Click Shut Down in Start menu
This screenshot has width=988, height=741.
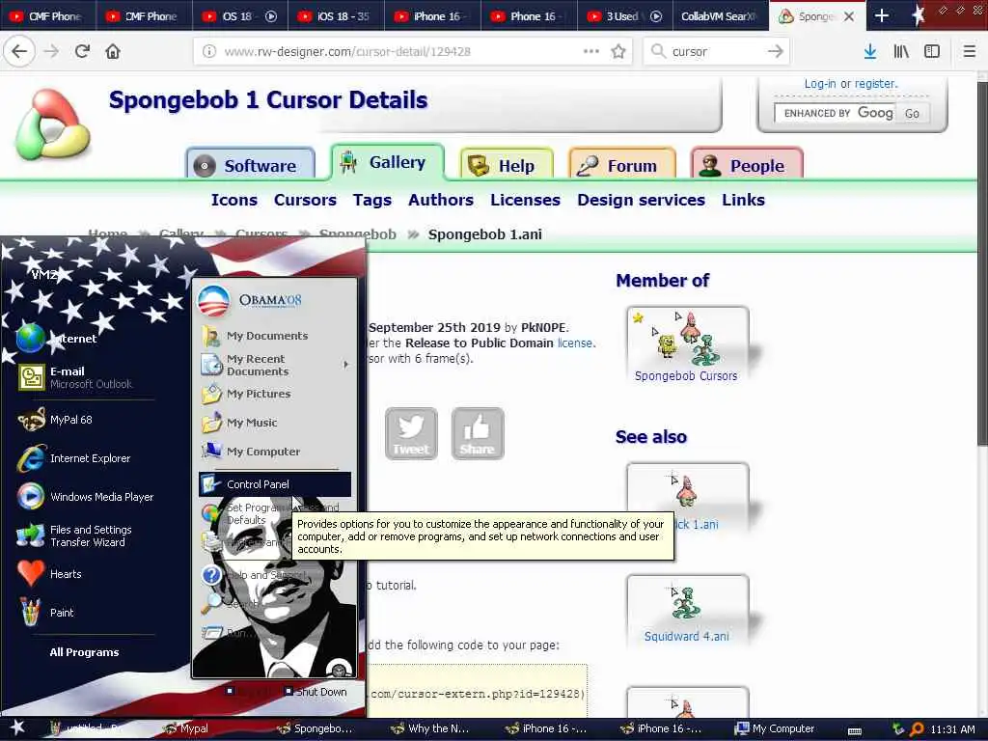316,691
